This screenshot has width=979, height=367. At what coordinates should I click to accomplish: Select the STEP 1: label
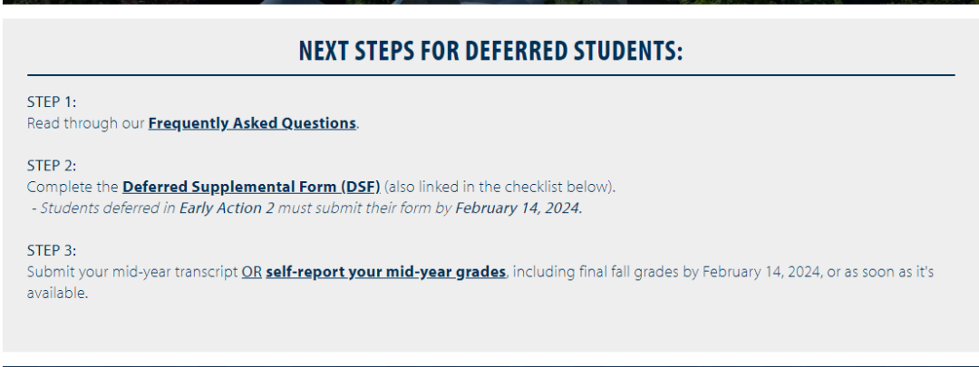click(51, 102)
